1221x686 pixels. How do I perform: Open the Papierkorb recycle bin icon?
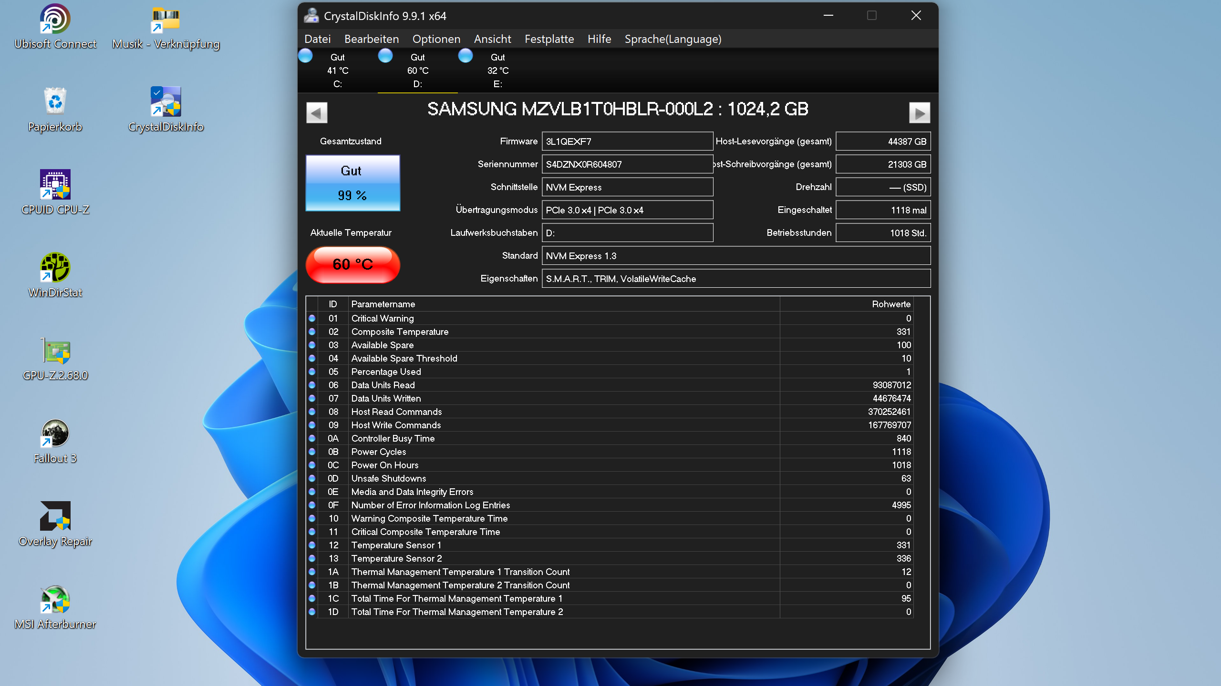(x=55, y=110)
